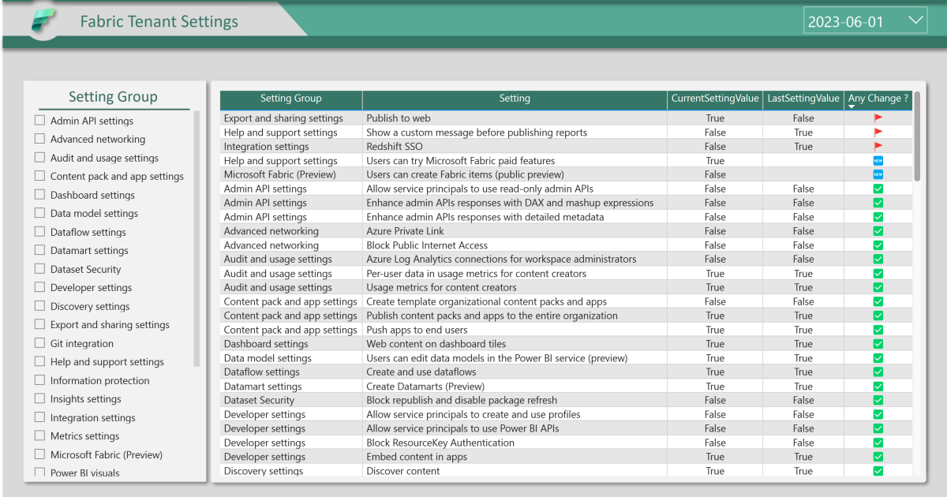Check the Admin API settings checkbox

39,121
